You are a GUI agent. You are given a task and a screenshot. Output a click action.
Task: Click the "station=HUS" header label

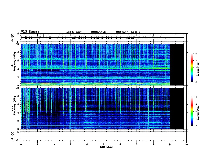tap(98, 32)
